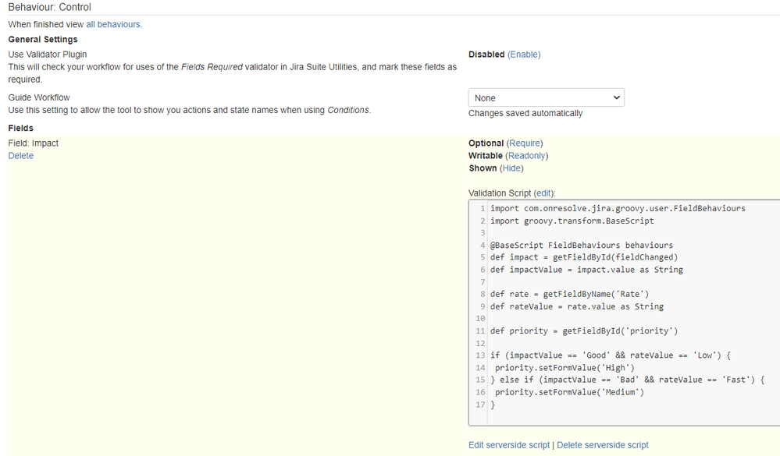Click line number 13 in script gutter

(480, 355)
